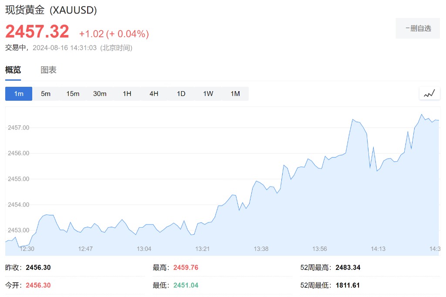Click the 2455.00 price axis label

18,179
